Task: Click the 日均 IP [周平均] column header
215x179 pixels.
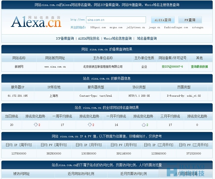Action: click(19, 145)
